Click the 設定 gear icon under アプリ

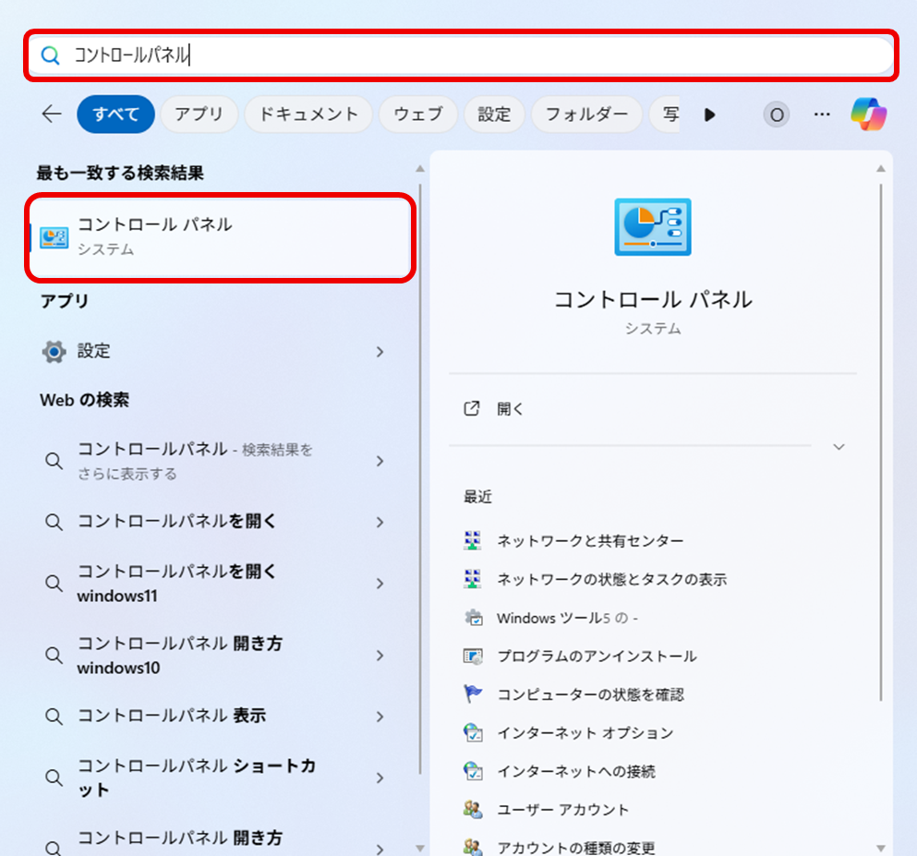53,351
